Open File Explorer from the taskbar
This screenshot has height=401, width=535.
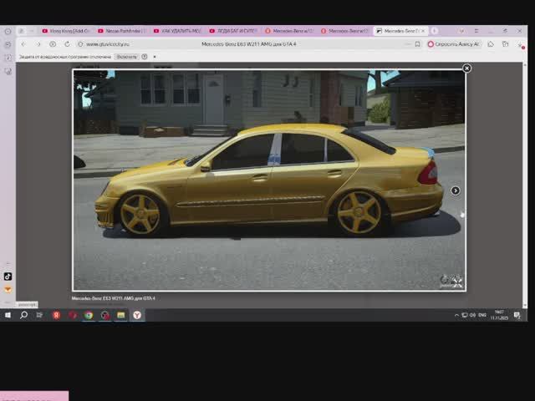click(x=121, y=315)
